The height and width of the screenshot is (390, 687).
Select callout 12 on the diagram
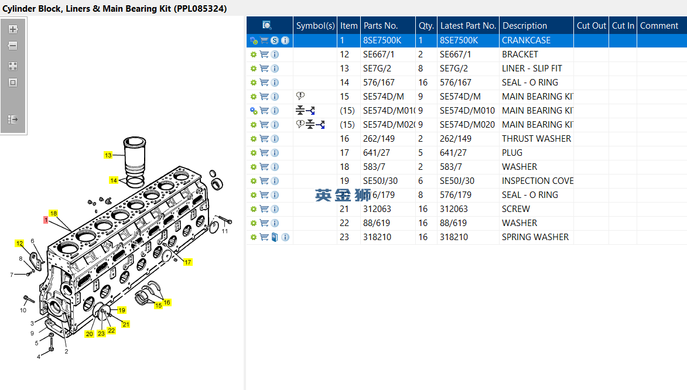coord(19,243)
